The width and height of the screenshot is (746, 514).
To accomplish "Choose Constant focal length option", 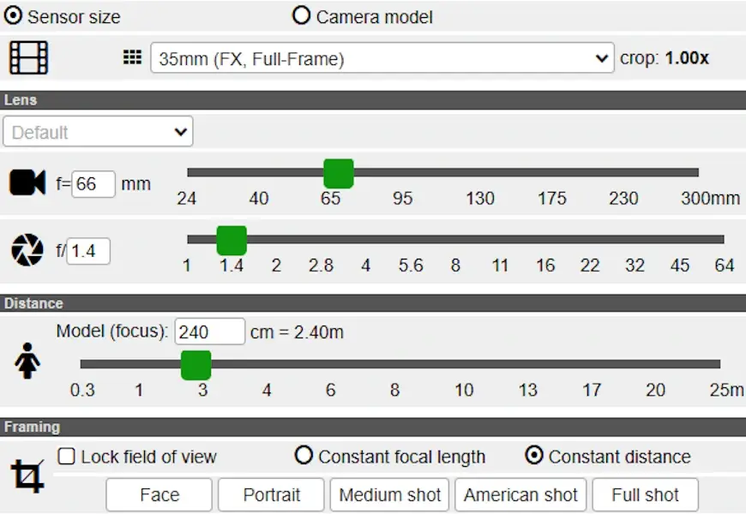I will tap(304, 457).
